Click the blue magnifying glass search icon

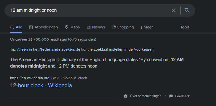pos(187,10)
